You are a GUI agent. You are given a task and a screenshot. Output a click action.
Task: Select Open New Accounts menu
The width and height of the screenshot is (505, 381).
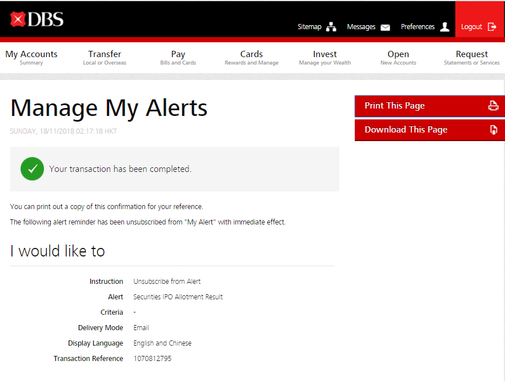click(398, 58)
